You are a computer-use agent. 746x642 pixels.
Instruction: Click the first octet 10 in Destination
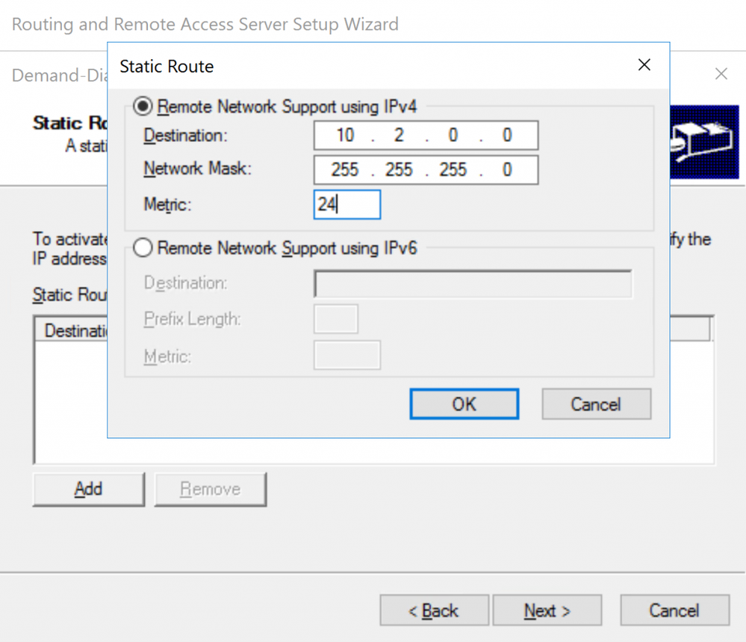tap(346, 135)
